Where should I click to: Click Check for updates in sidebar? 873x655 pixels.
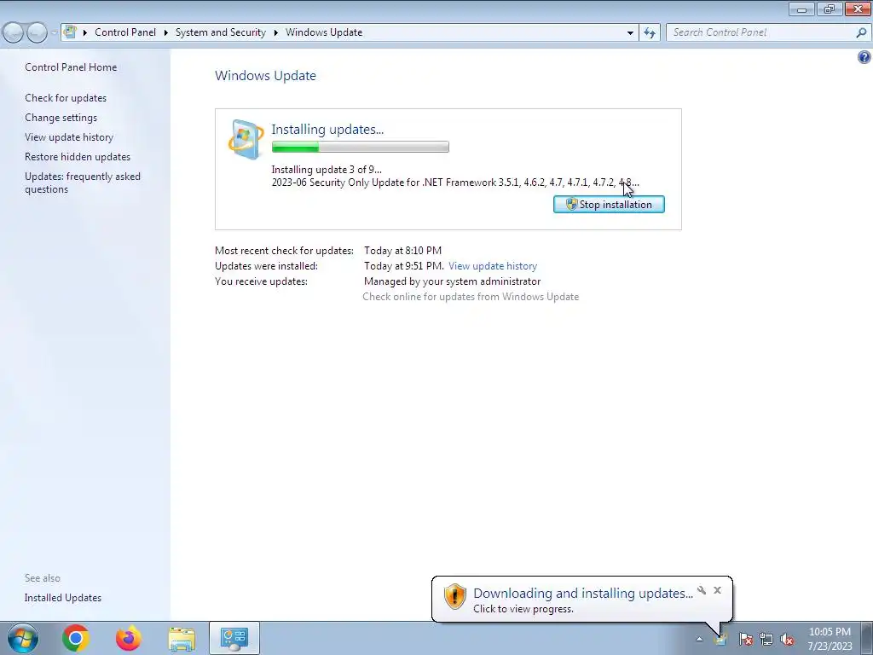pos(66,98)
